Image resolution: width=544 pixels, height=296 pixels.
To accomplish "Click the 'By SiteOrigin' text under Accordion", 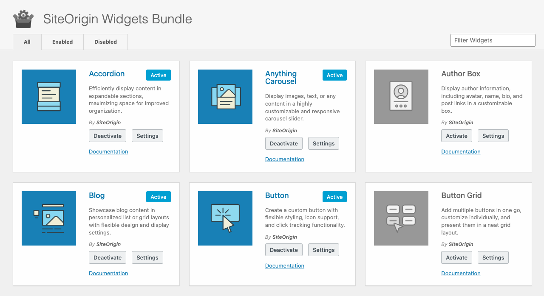I will click(105, 123).
